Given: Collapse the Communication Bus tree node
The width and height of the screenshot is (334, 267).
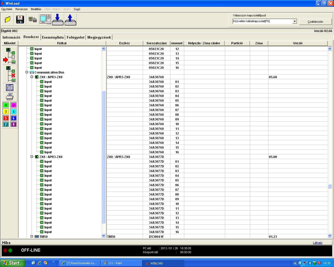Looking at the screenshot, I should tap(27, 72).
